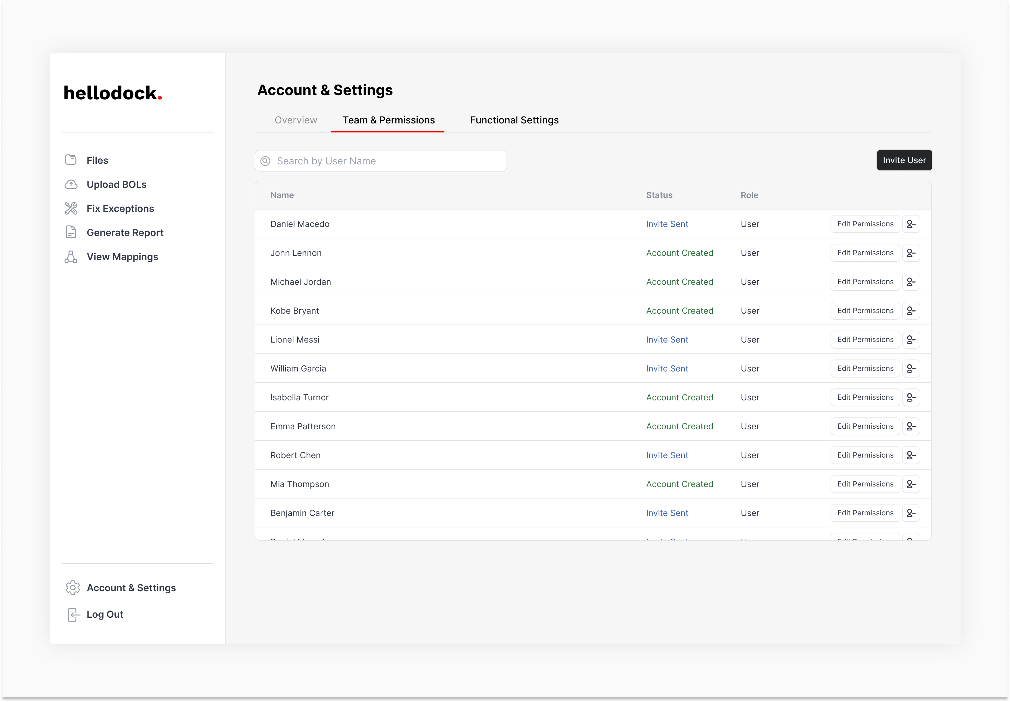The width and height of the screenshot is (1010, 702).
Task: Click the Log Out arrow icon
Action: (73, 614)
